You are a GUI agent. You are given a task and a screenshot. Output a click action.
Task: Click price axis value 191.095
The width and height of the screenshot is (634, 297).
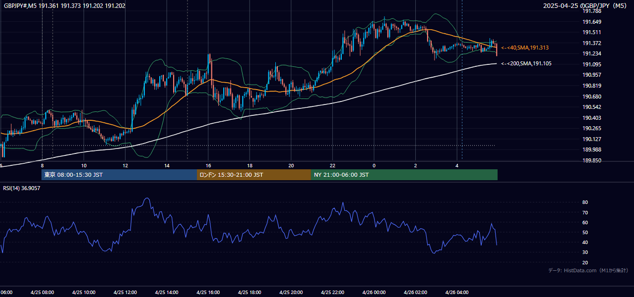pos(592,64)
